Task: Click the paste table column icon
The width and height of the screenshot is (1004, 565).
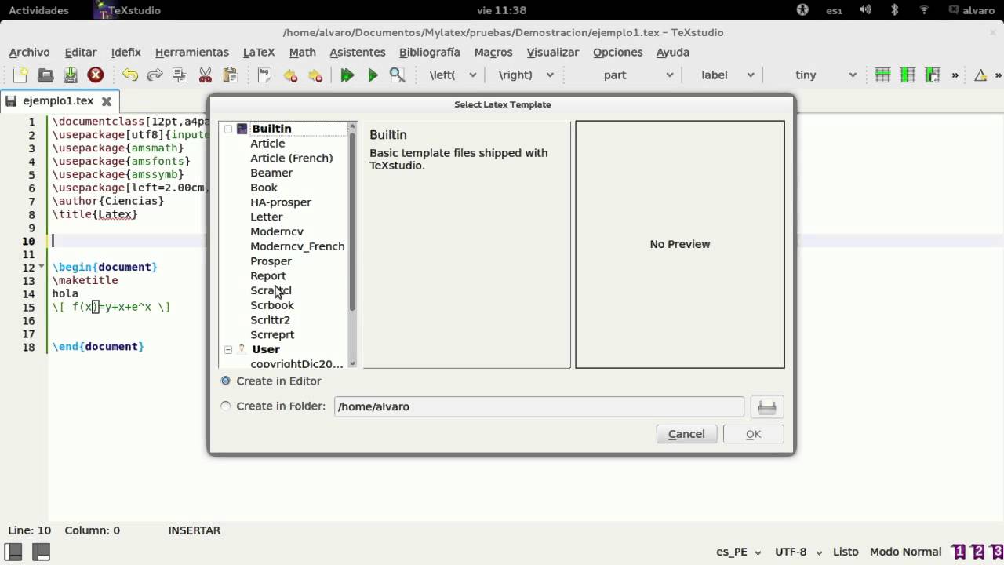Action: (x=933, y=75)
